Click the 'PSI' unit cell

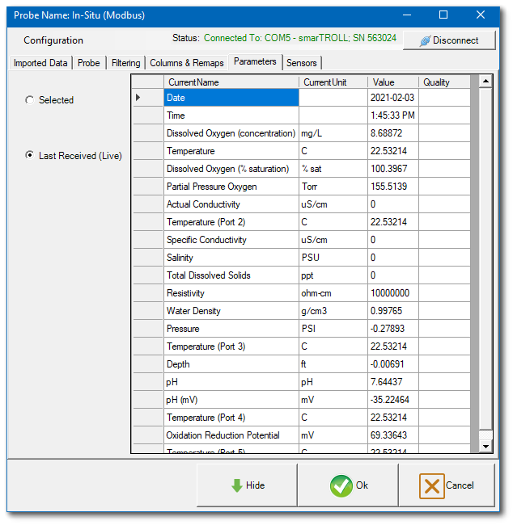coord(333,329)
